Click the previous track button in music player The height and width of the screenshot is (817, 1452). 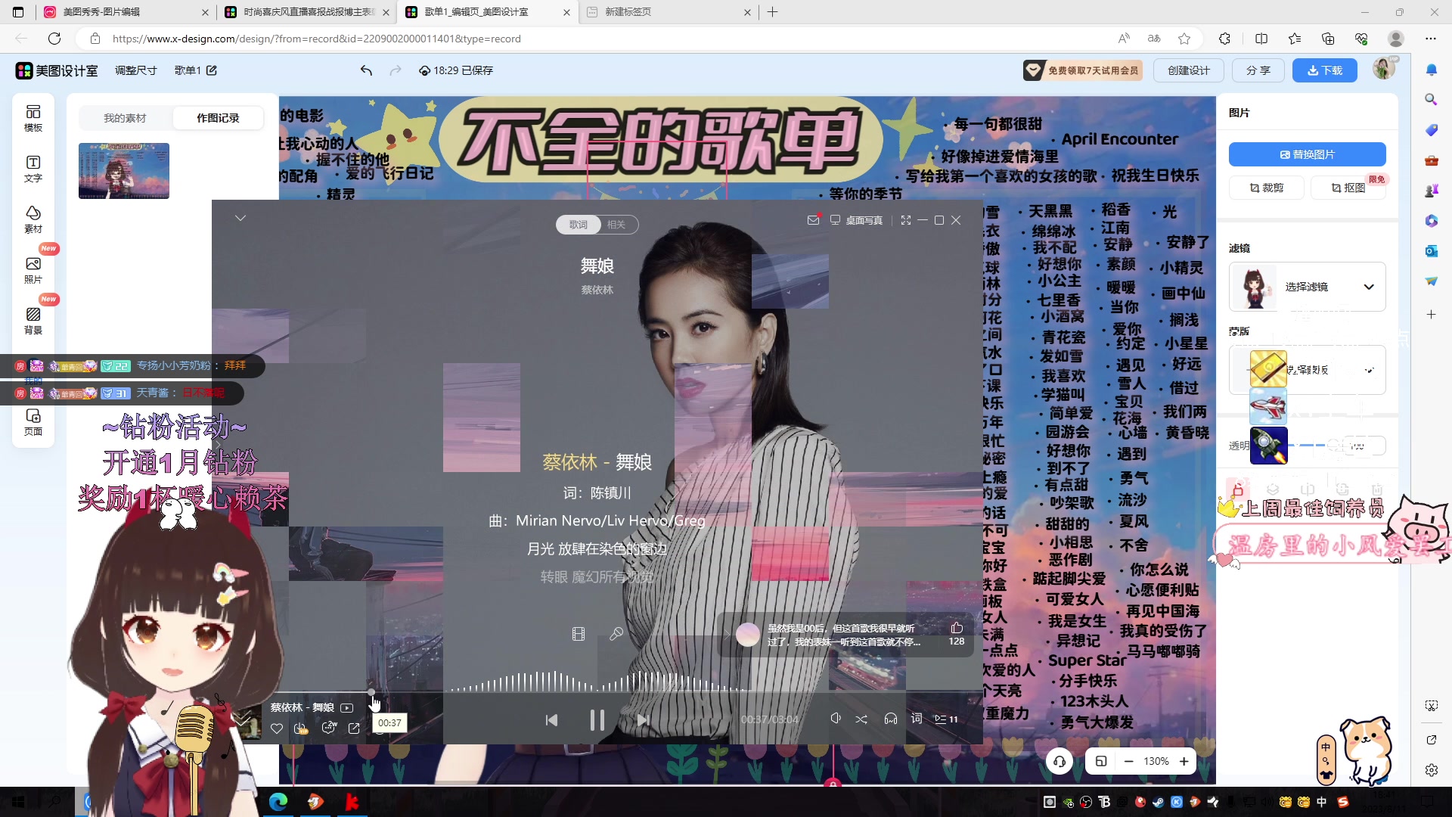click(x=551, y=720)
